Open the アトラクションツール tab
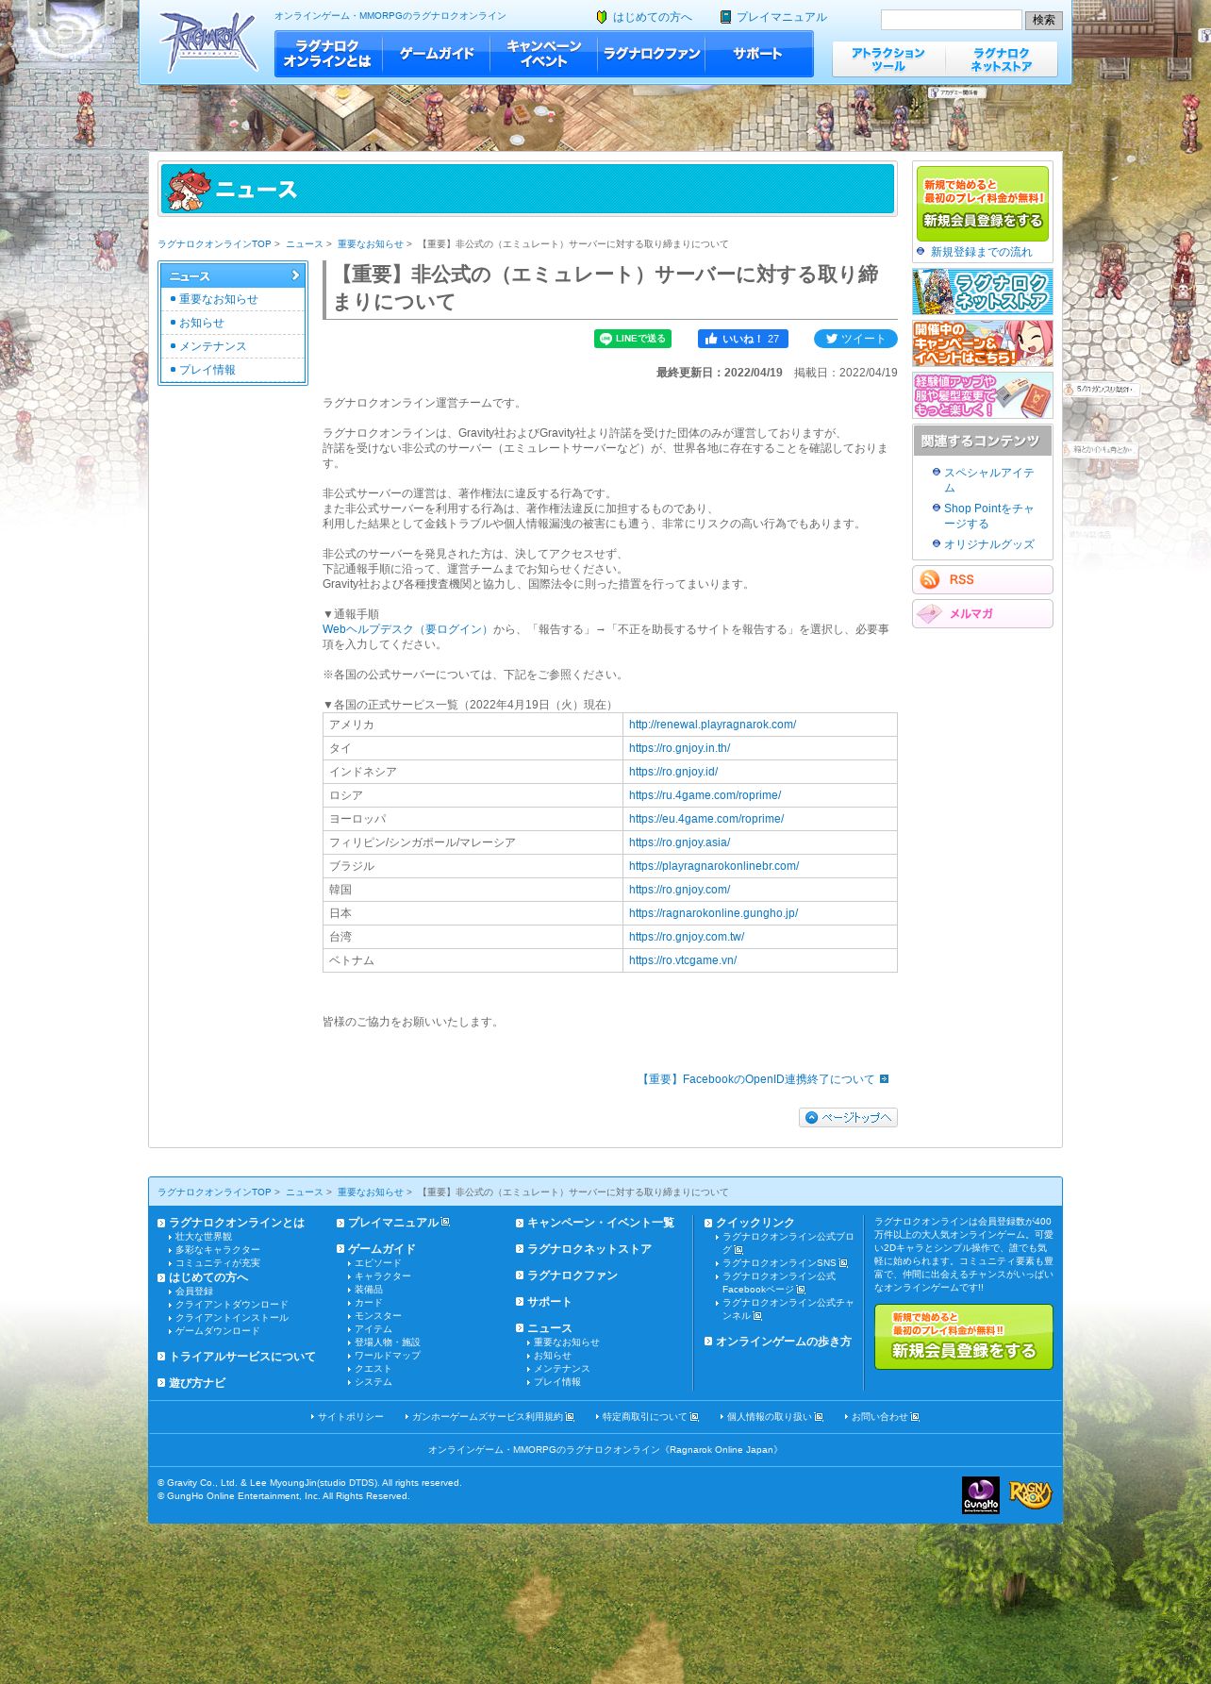 (x=888, y=59)
